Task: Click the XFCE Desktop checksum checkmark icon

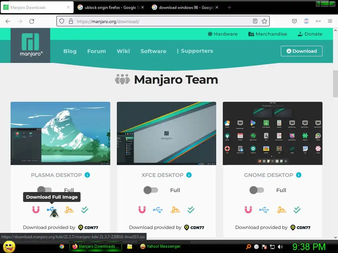Action: (x=191, y=210)
